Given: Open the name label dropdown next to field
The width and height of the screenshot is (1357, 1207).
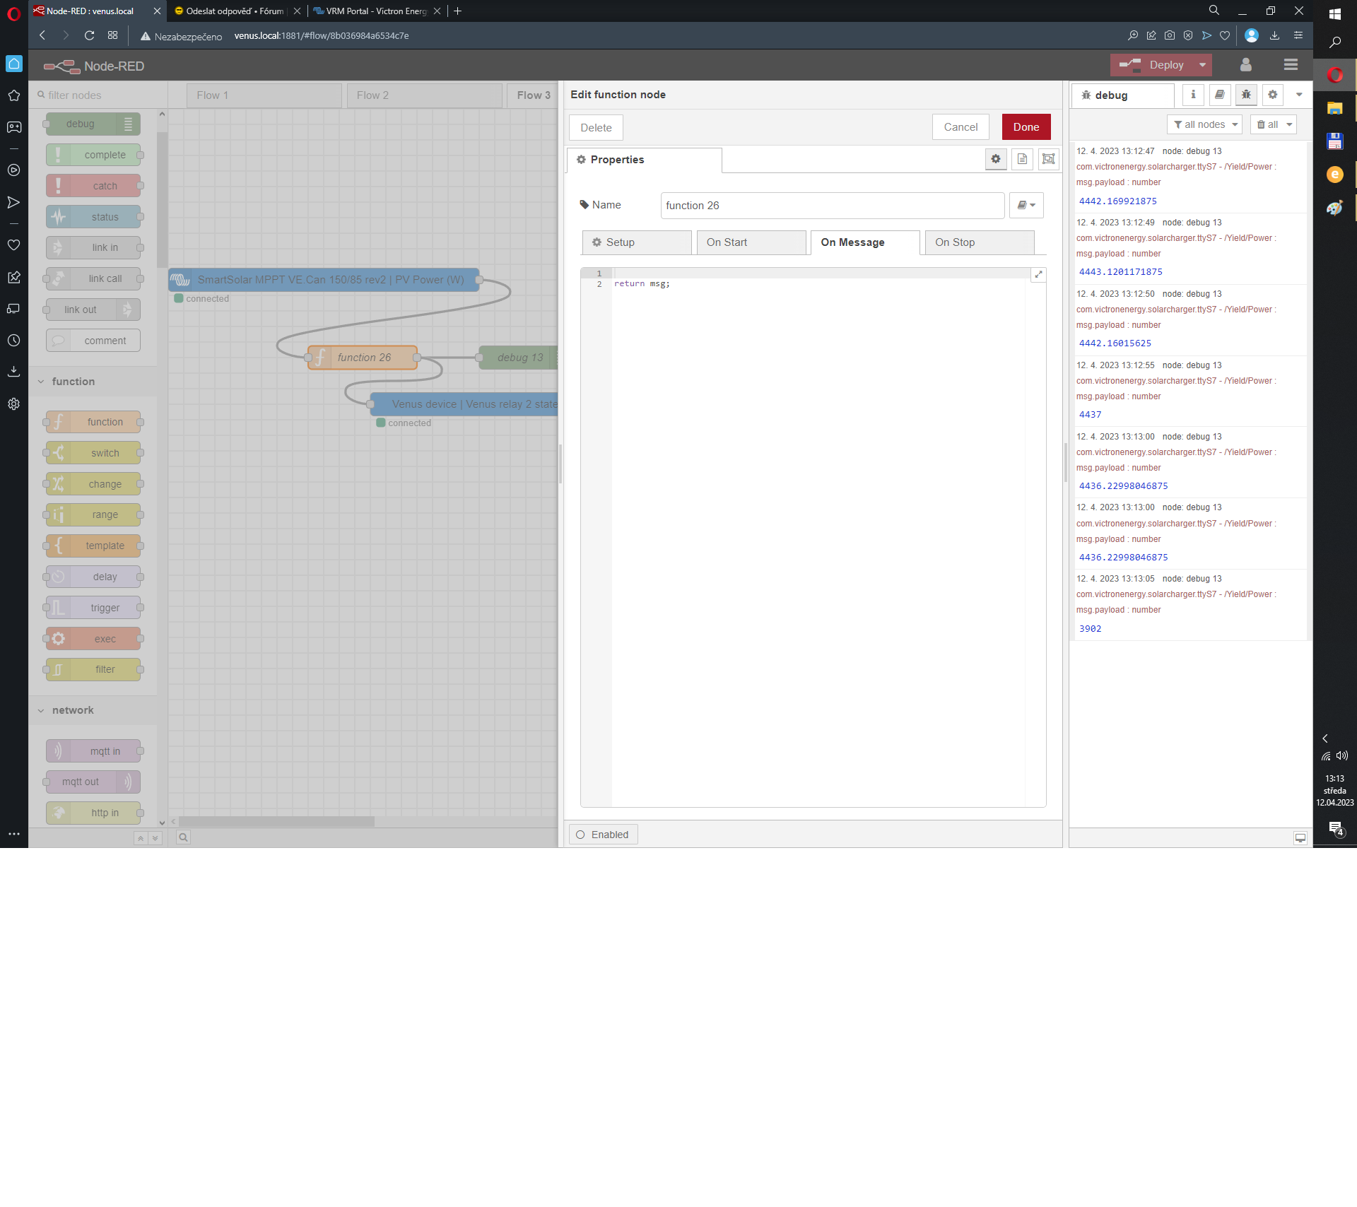Looking at the screenshot, I should pyautogui.click(x=1026, y=206).
